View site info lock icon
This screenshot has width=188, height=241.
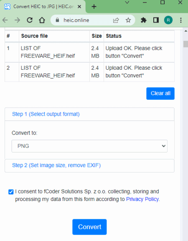(x=57, y=20)
